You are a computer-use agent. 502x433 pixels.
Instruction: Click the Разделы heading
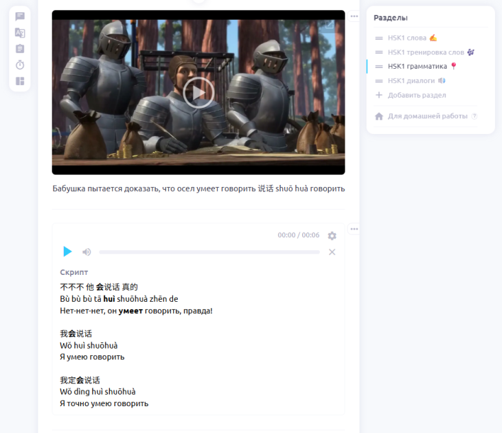pos(391,18)
